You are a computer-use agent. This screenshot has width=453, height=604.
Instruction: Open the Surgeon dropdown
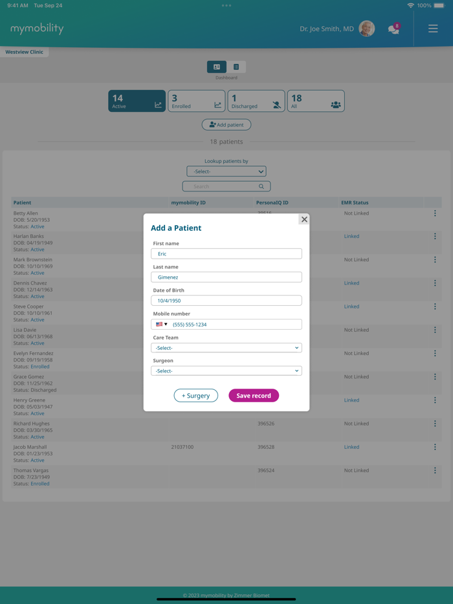coord(226,371)
